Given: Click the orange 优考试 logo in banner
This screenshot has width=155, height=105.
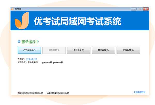Looking at the screenshot, I should point(22,21).
